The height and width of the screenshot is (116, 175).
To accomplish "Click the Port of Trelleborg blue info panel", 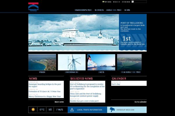I will point(133,32).
